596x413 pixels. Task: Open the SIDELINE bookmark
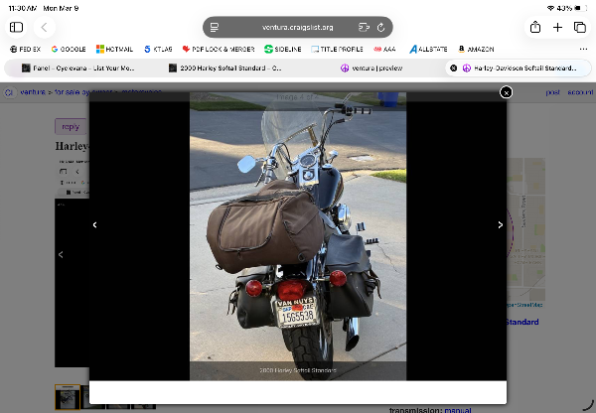coord(283,49)
